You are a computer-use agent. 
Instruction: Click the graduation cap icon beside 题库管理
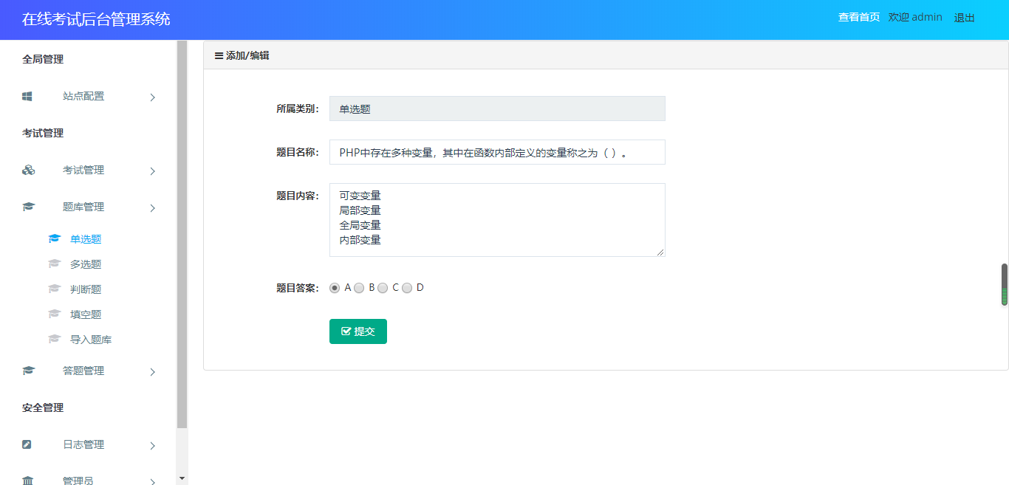pyautogui.click(x=28, y=207)
